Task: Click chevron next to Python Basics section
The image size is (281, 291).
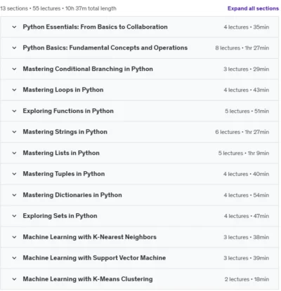Action: [14, 48]
